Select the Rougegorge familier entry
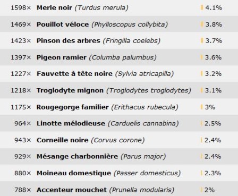Screen dimensions: 238x196 point(72,107)
